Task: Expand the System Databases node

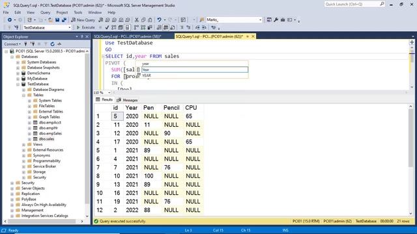Action: click(18, 62)
